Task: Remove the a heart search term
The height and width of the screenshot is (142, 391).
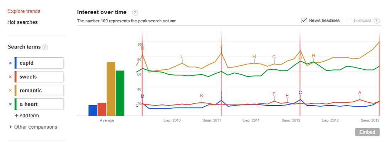Action: 10,104
